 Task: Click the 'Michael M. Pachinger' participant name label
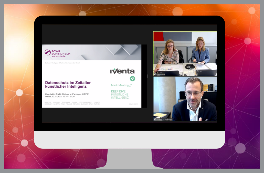(164, 119)
